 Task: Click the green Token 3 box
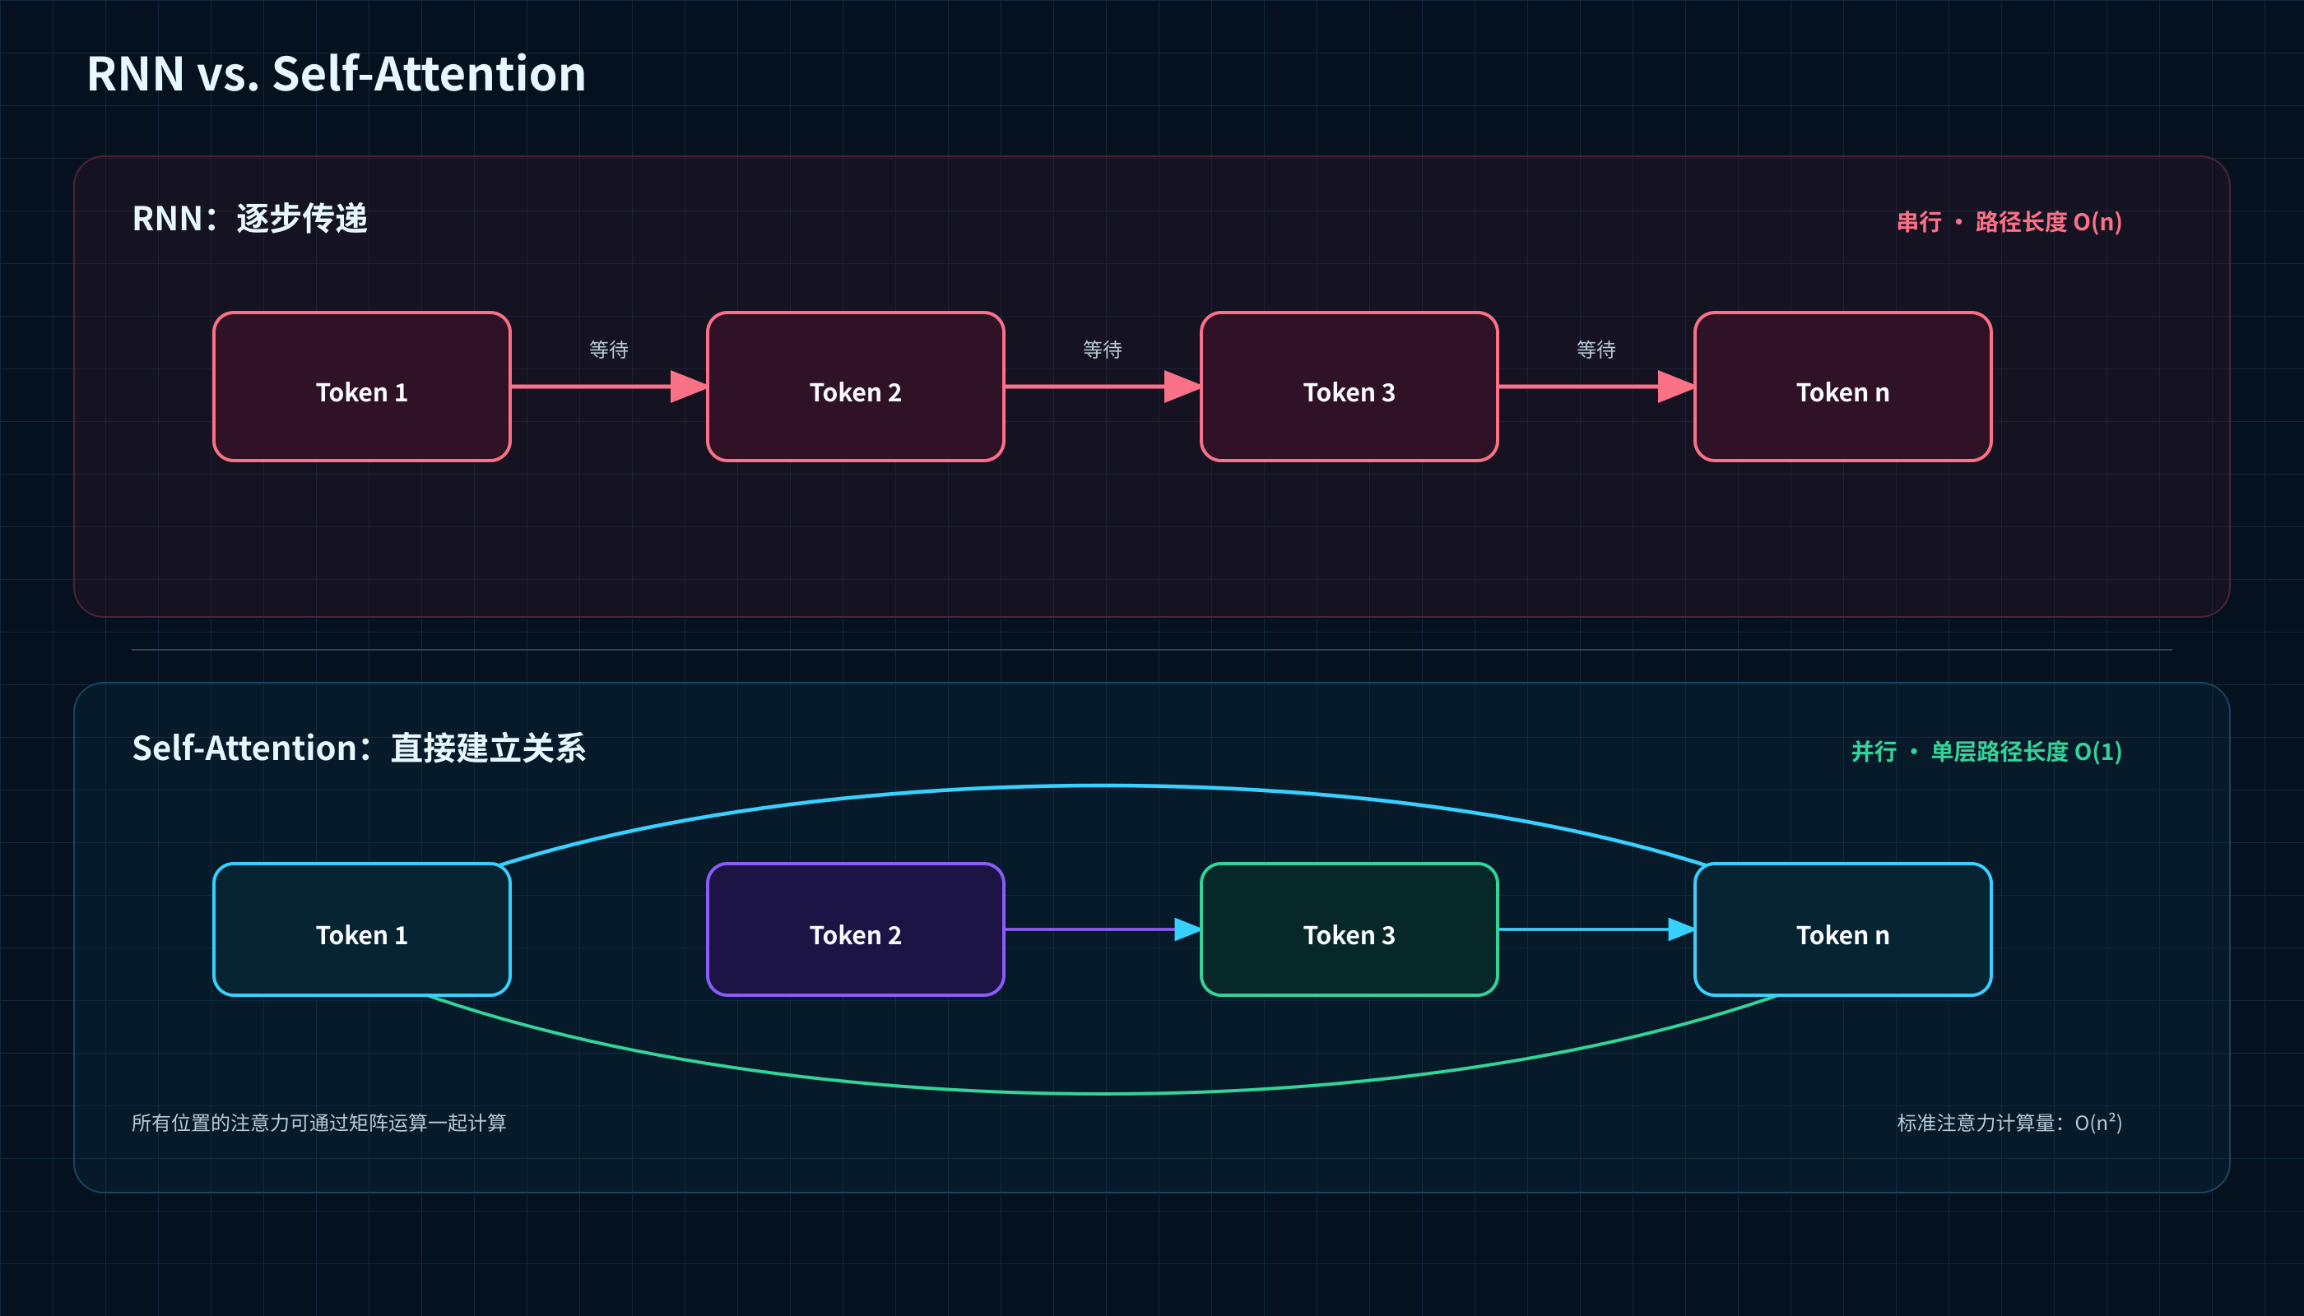pyautogui.click(x=1349, y=929)
